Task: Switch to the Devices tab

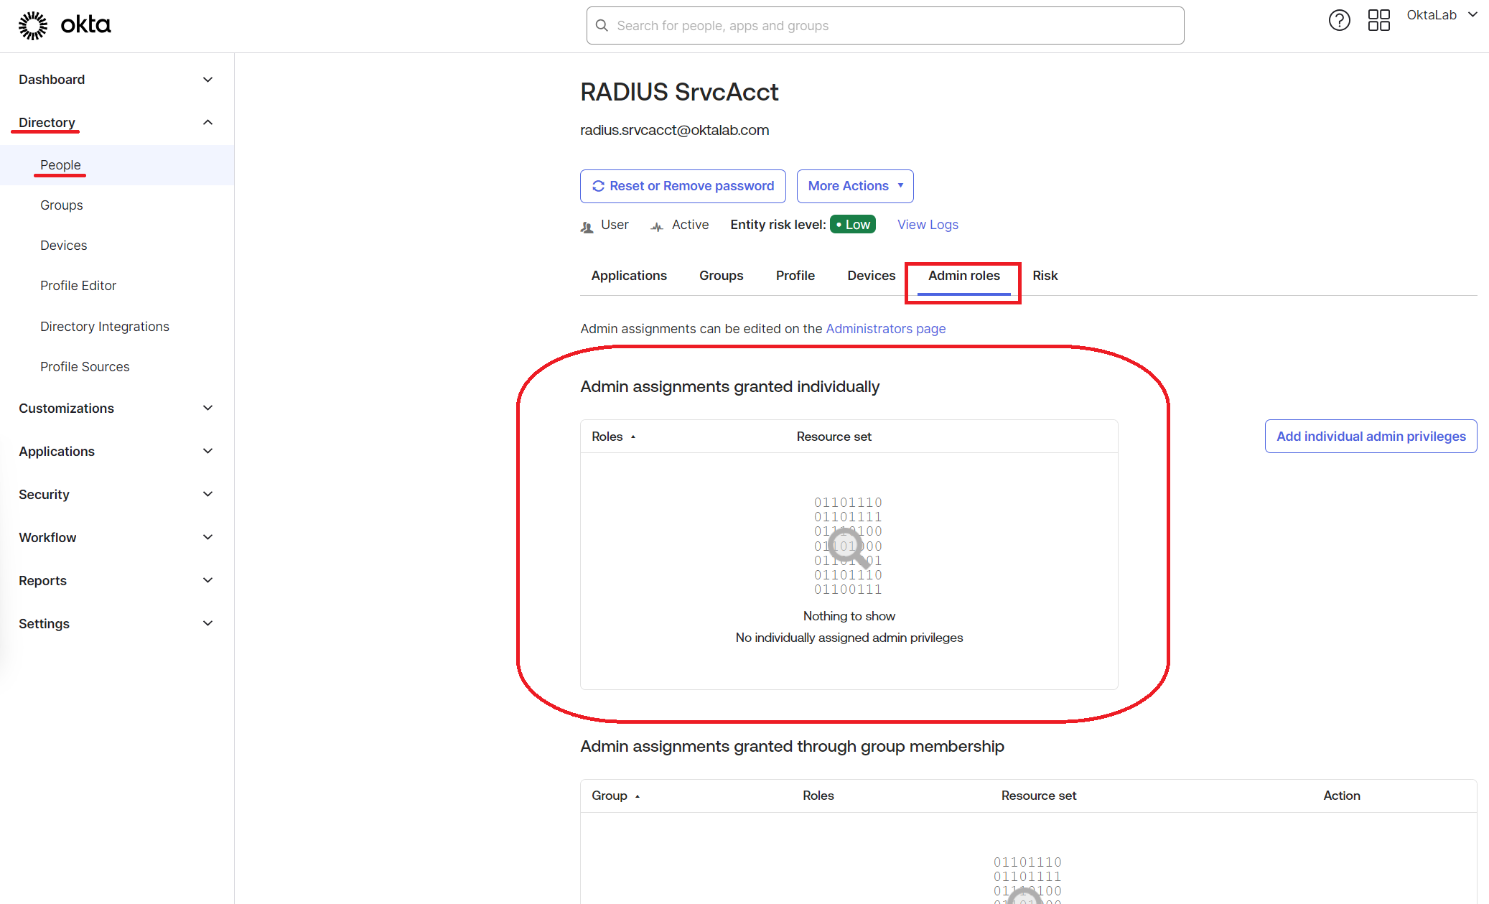Action: 871,275
